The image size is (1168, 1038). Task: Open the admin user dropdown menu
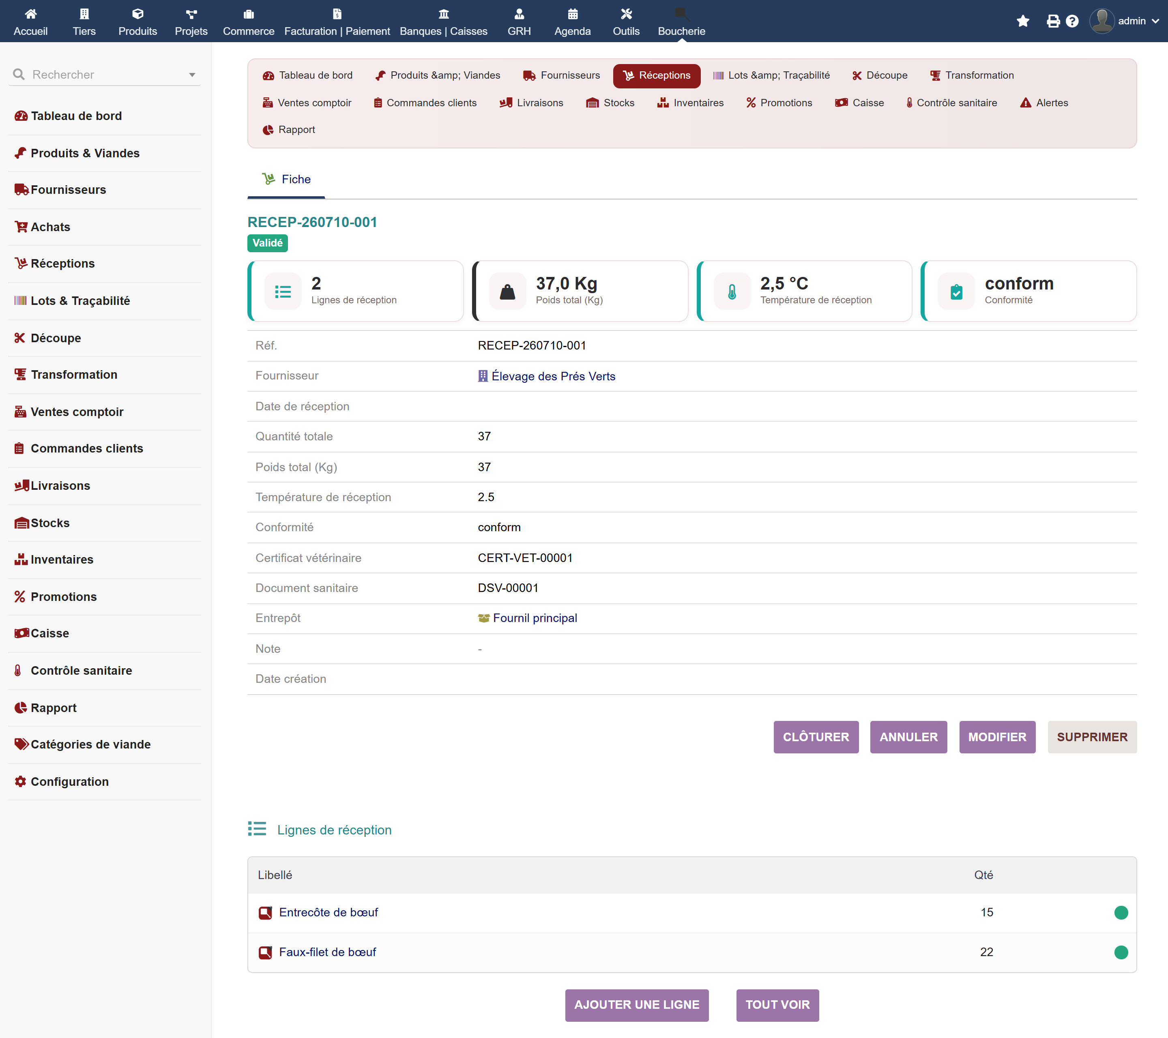click(1125, 21)
